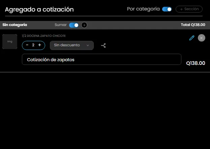Viewport: 210px width, 149px height.
Task: Click the 1/2 DOCENA ZAPATO CHICOTE product name
Action: pyautogui.click(x=44, y=36)
